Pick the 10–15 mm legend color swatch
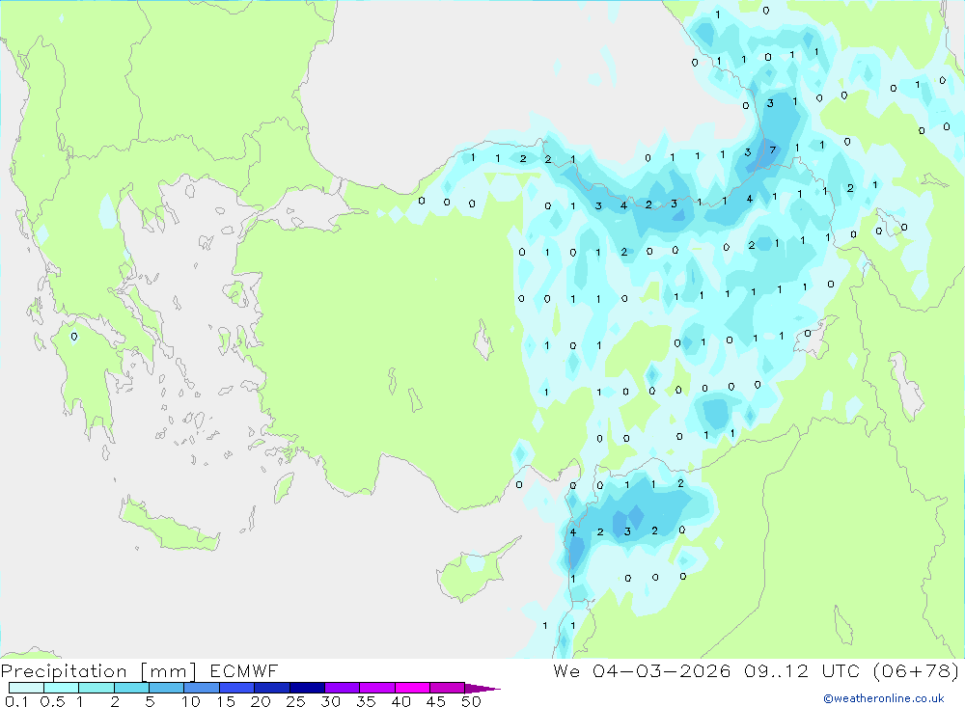This screenshot has width=965, height=707. [202, 688]
